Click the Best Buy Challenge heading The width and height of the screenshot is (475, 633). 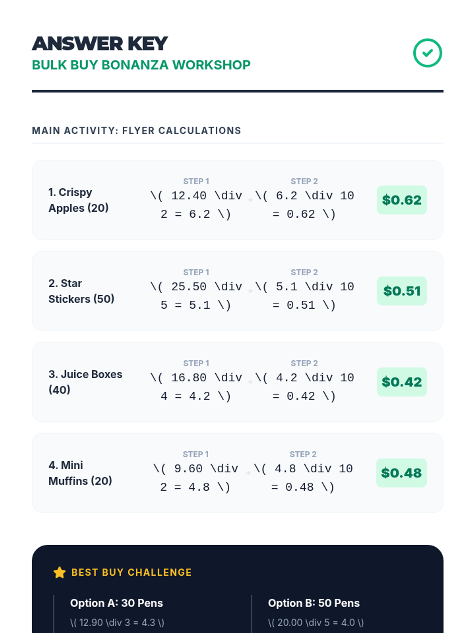coord(131,572)
